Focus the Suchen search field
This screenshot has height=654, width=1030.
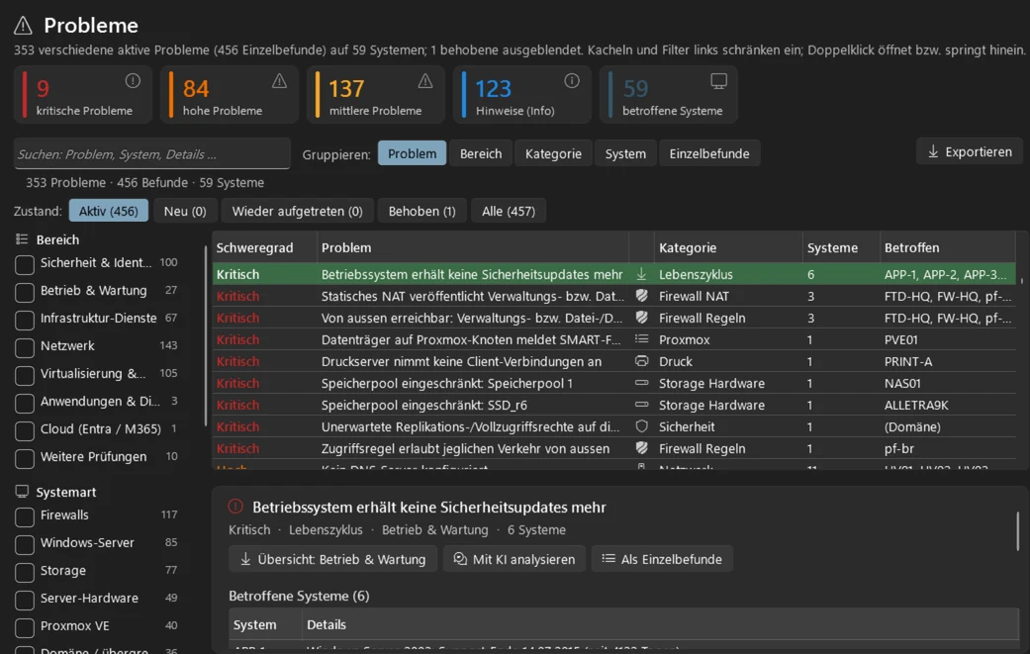(152, 154)
